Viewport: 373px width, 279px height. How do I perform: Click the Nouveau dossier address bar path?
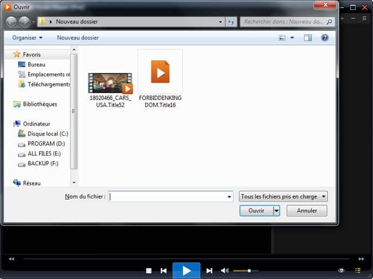click(x=76, y=22)
